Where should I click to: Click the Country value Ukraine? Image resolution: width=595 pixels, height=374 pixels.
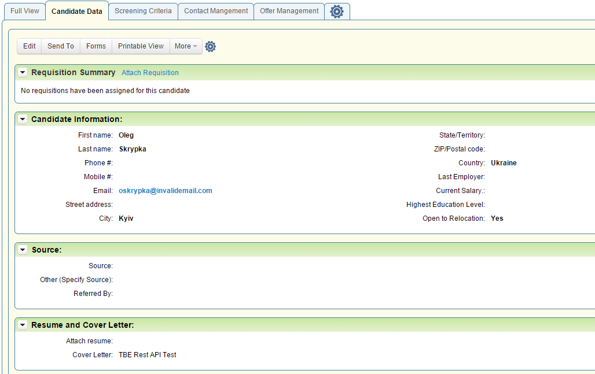tap(504, 162)
